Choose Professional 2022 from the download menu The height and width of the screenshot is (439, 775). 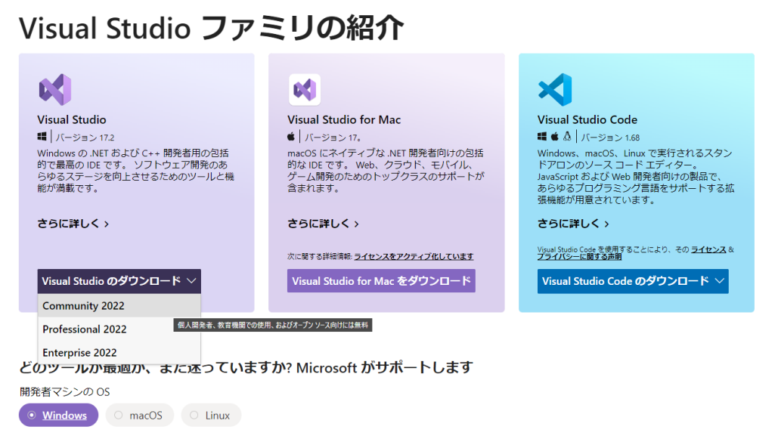click(x=119, y=329)
